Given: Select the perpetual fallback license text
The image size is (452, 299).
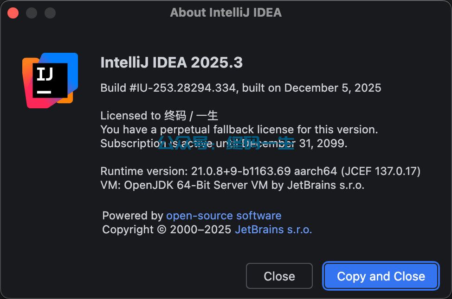Looking at the screenshot, I should click(x=239, y=130).
